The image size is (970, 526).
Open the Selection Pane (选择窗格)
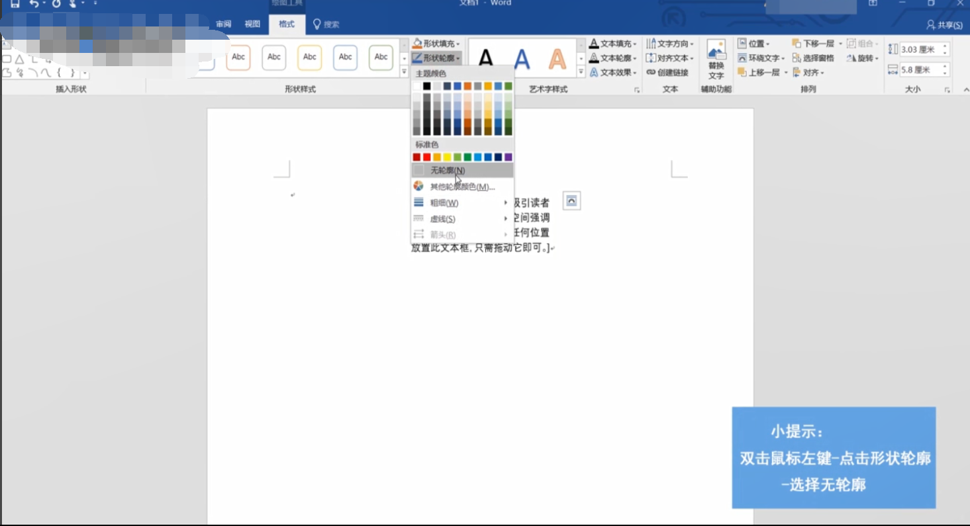click(813, 58)
